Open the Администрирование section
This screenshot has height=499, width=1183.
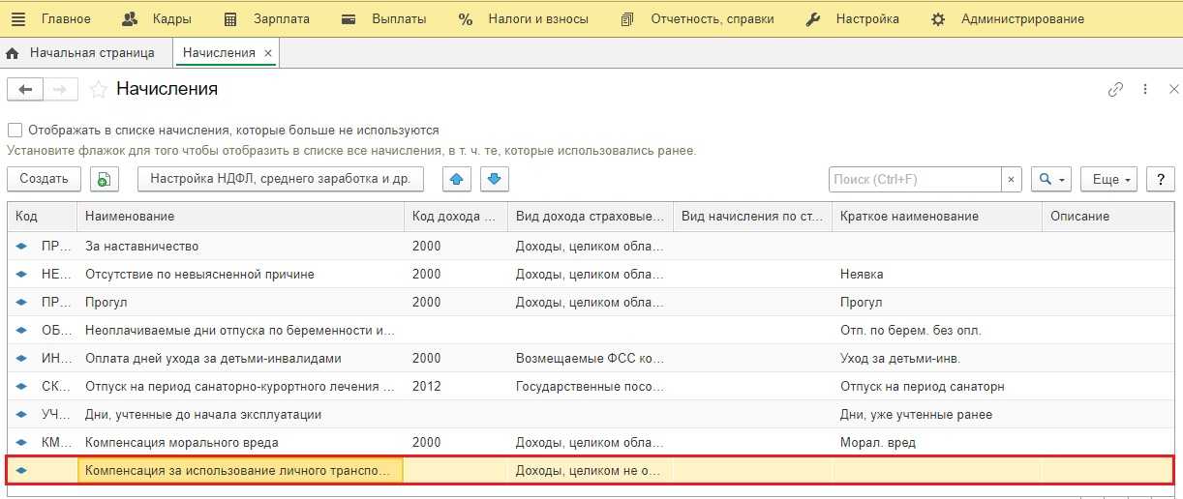tap(1007, 18)
